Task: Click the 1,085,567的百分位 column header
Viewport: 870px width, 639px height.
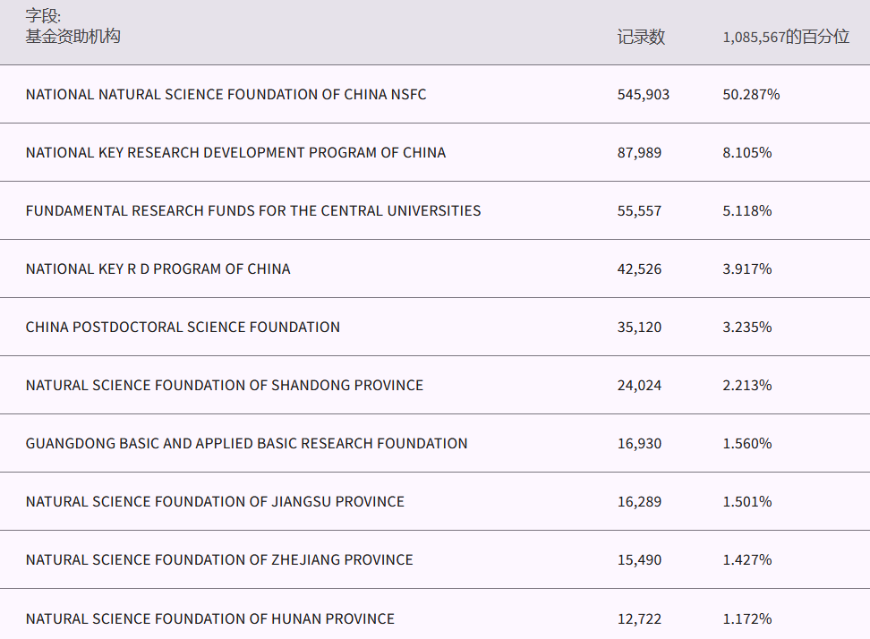Action: (785, 37)
